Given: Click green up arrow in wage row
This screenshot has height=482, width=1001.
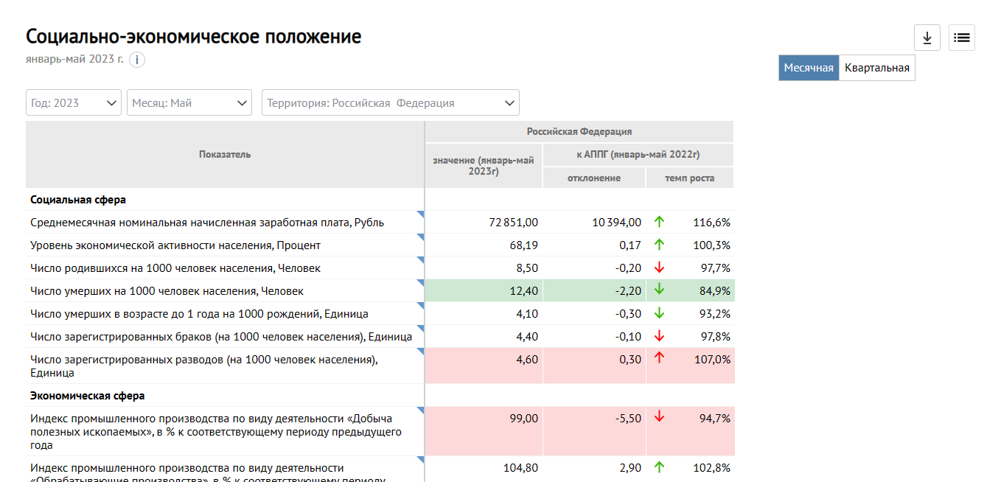Looking at the screenshot, I should tap(659, 221).
